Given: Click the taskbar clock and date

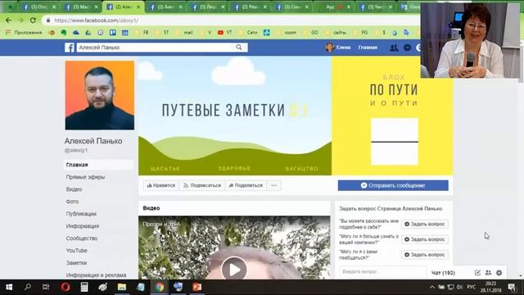Looking at the screenshot, I should pyautogui.click(x=490, y=287).
